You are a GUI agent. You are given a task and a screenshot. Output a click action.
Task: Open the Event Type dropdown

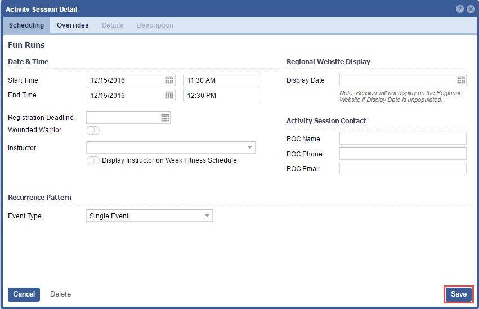pos(207,216)
